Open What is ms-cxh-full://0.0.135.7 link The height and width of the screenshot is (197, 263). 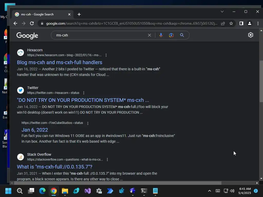54,167
